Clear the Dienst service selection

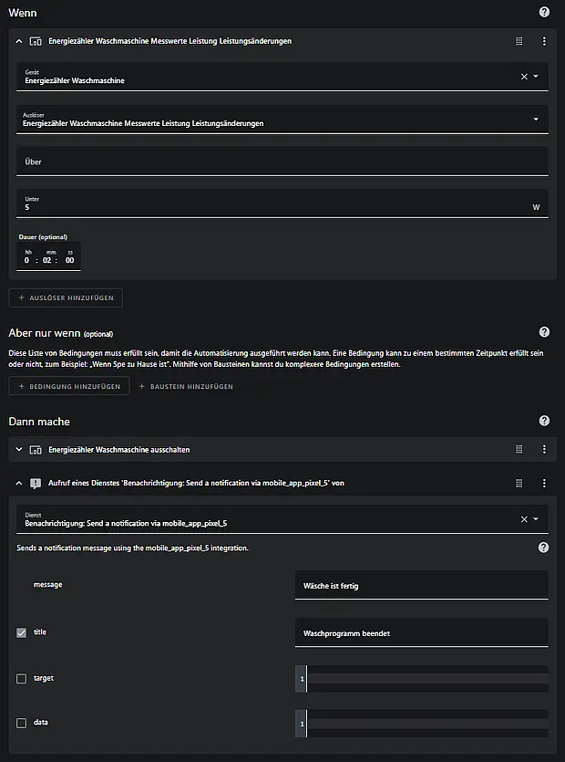[x=524, y=519]
